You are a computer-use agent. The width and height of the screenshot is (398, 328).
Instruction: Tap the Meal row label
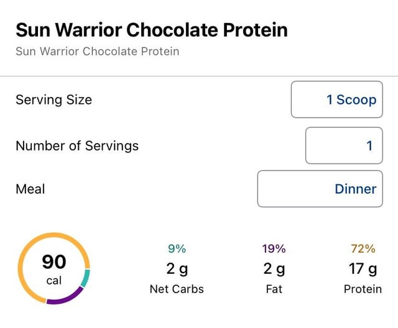click(30, 189)
